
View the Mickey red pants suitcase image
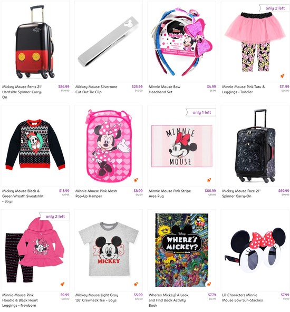tap(35, 42)
